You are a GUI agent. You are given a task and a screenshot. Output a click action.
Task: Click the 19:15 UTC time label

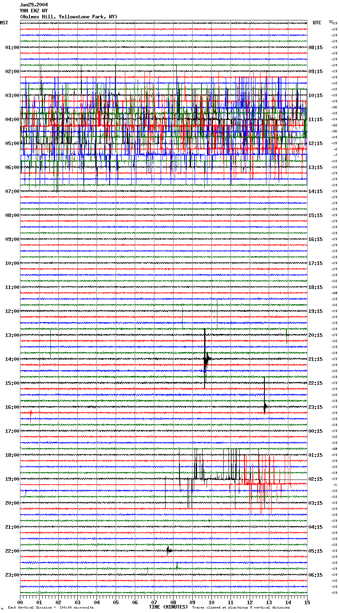coord(315,311)
